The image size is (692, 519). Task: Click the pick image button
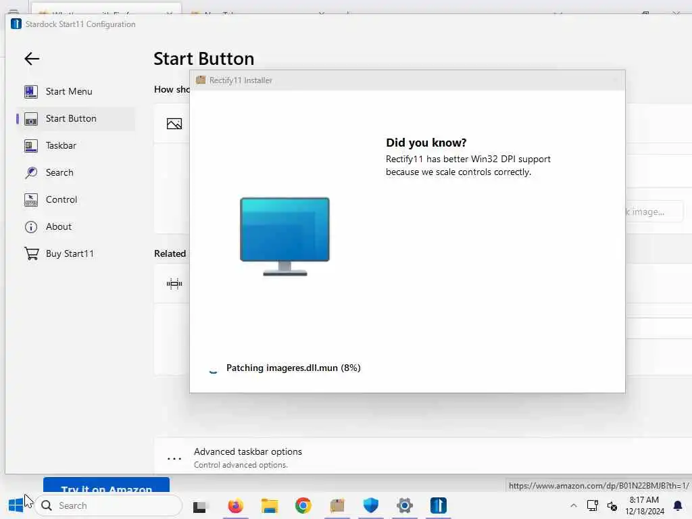pyautogui.click(x=654, y=212)
